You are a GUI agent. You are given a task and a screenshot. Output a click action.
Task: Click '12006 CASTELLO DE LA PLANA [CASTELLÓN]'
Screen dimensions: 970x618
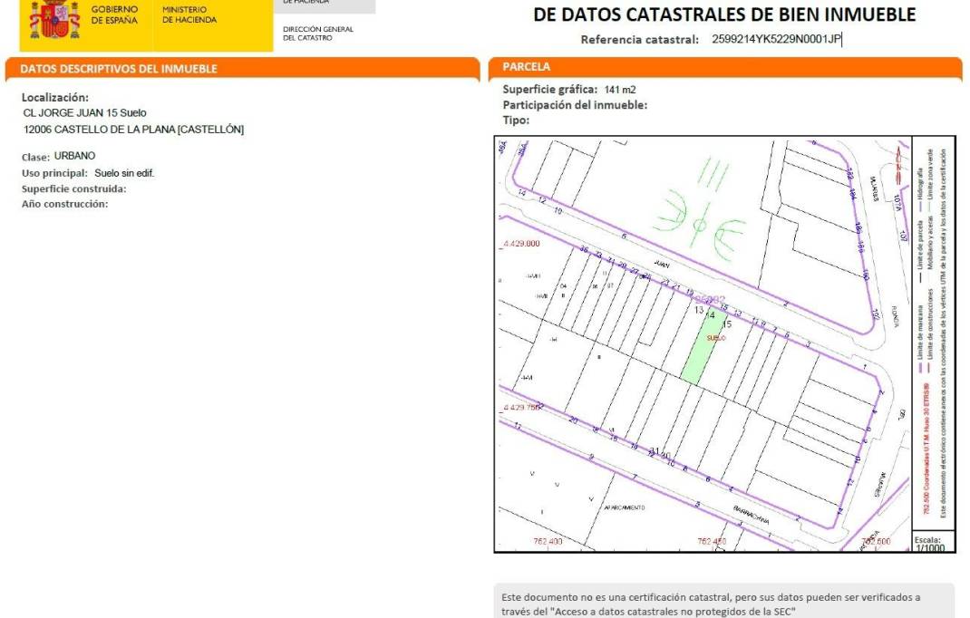click(133, 130)
